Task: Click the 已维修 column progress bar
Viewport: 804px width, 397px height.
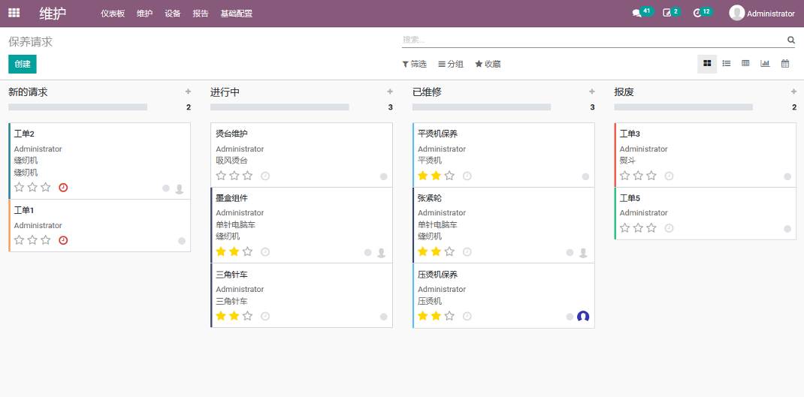Action: [x=482, y=107]
